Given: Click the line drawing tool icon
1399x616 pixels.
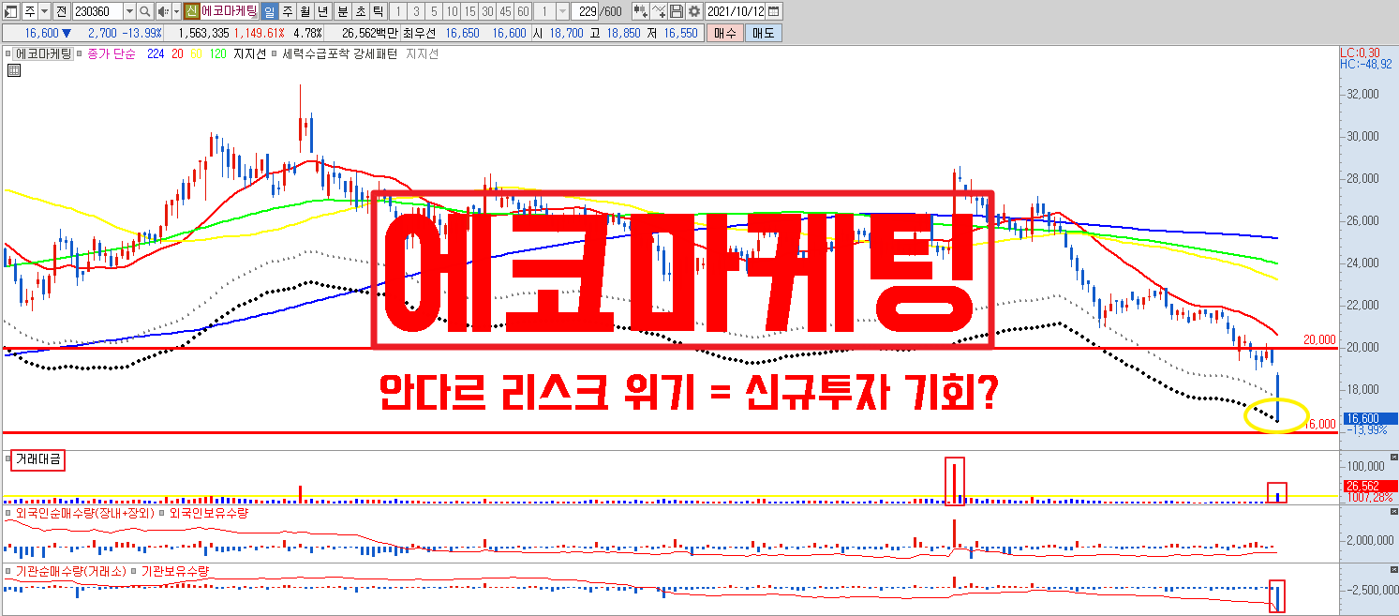Looking at the screenshot, I should pyautogui.click(x=659, y=11).
